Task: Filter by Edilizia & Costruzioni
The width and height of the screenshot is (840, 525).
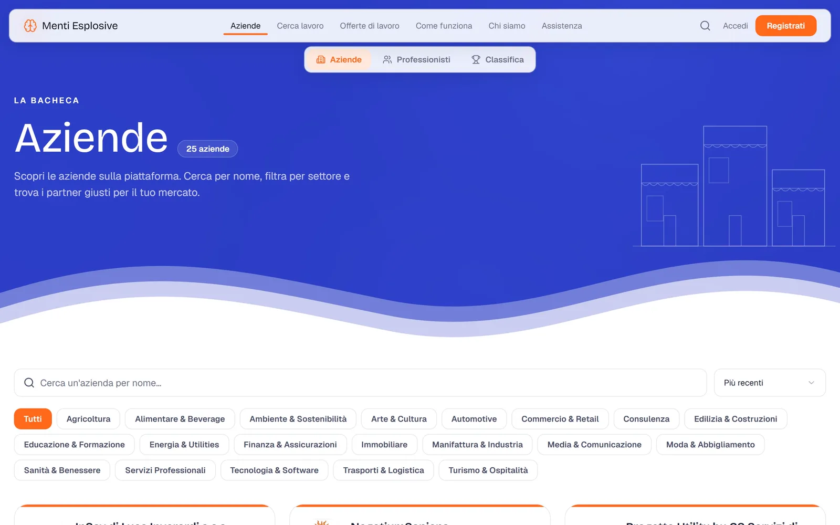Action: coord(736,419)
